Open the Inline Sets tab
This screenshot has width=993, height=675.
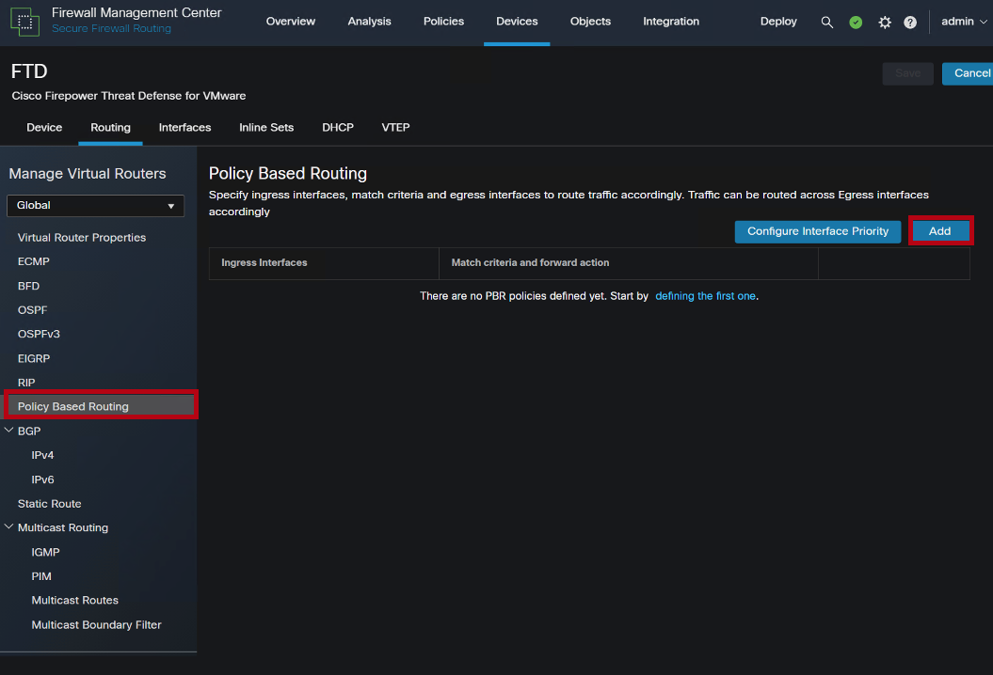click(266, 127)
